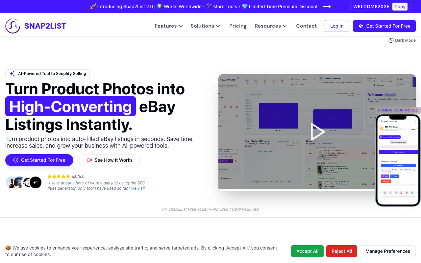Image resolution: width=421 pixels, height=263 pixels.
Task: Open Manage Preferences for cookies
Action: point(388,251)
